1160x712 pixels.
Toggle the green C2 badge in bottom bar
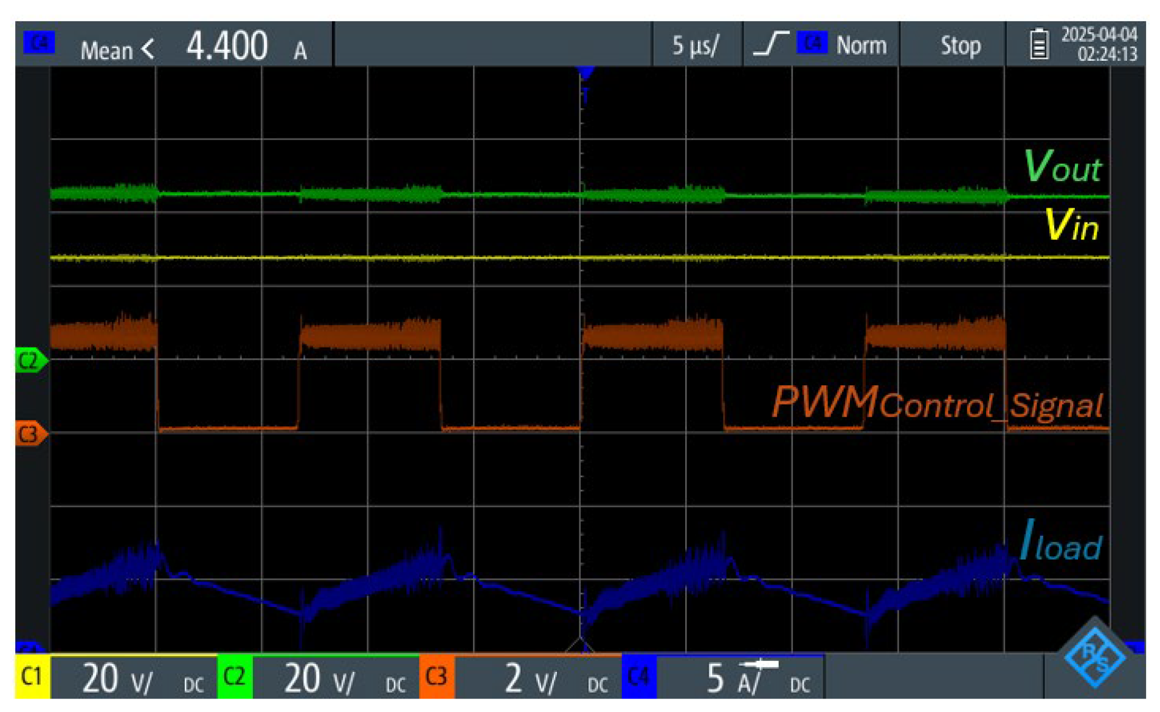coord(235,677)
